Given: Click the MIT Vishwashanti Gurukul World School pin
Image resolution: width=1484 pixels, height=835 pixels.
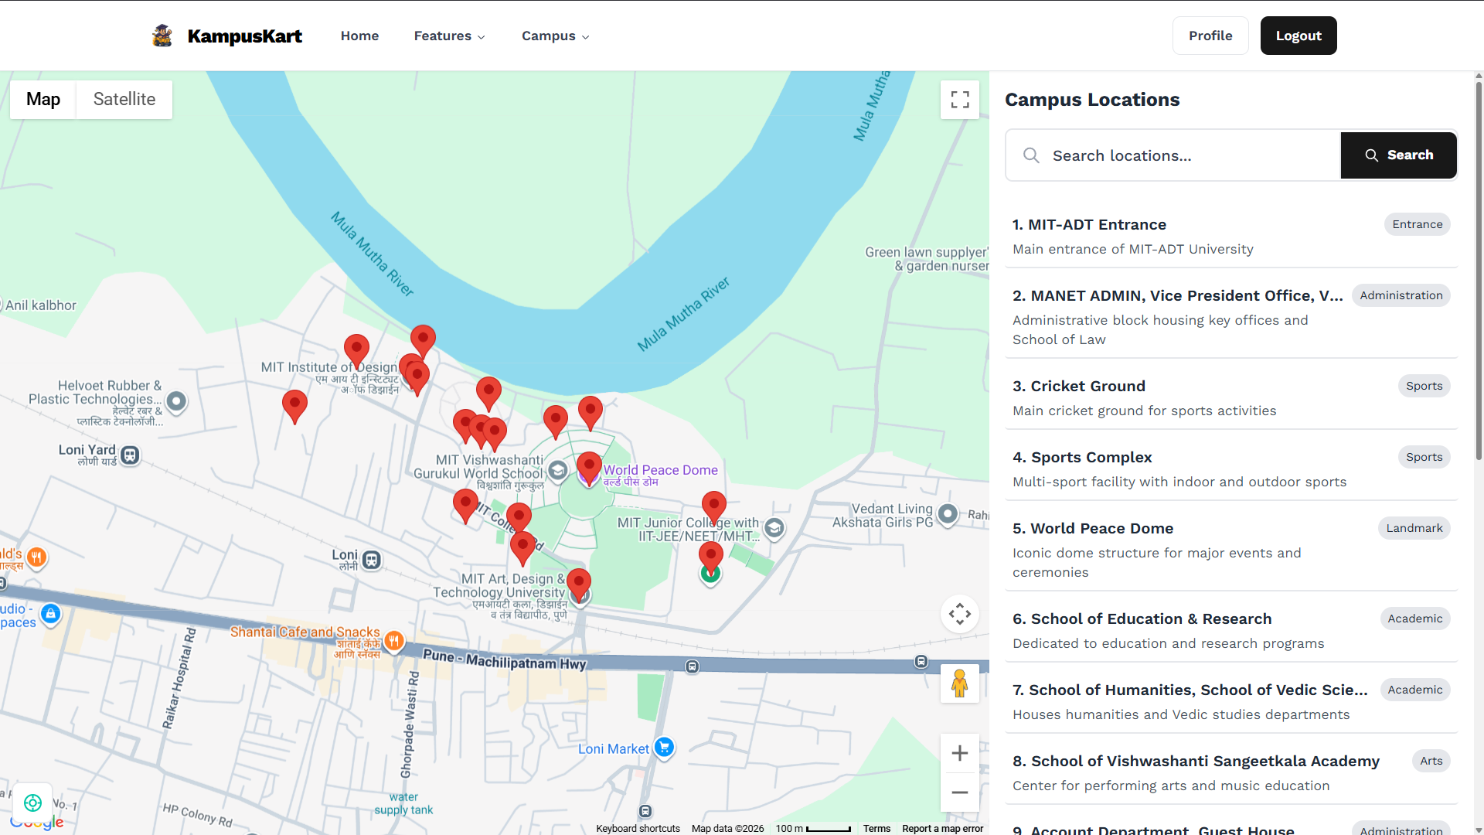Looking at the screenshot, I should click(557, 470).
